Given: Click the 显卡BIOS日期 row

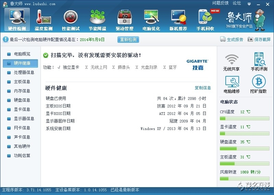Looking at the screenshot, I should tap(126, 114).
